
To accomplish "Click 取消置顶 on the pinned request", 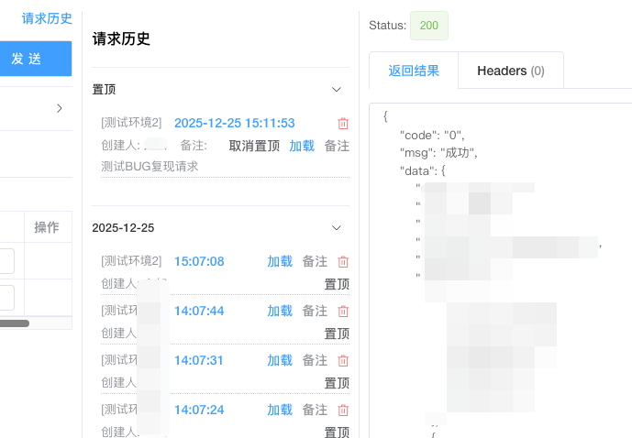I will pos(254,146).
